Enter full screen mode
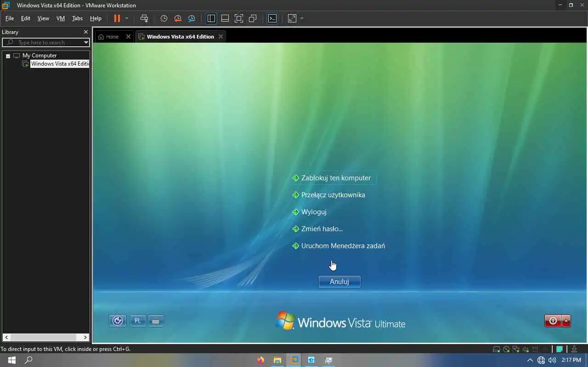 [x=239, y=18]
